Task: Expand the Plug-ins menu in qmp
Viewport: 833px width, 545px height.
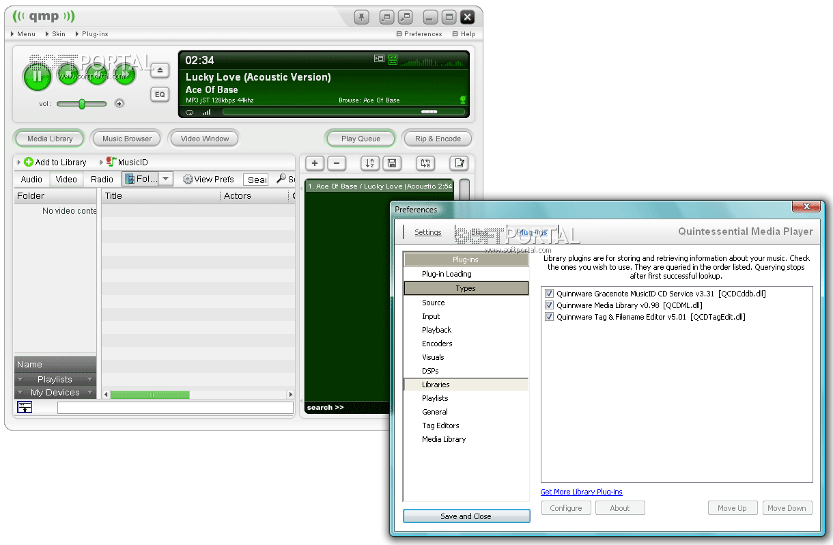Action: 91,34
